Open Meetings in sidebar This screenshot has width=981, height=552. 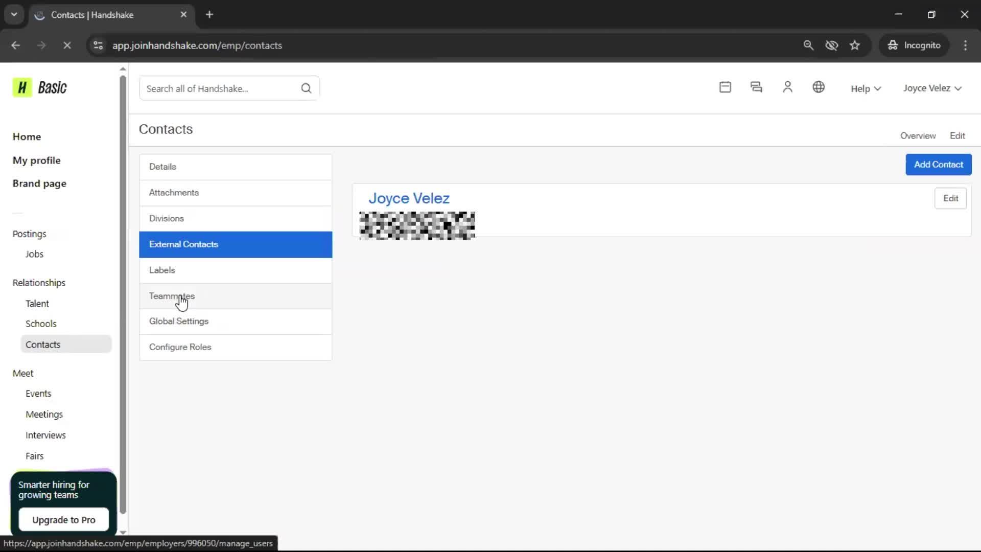click(44, 415)
